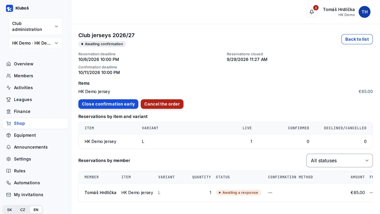Screen dimensions: 380x214
Task: Click the Members people icon
Action: [x=9, y=76]
